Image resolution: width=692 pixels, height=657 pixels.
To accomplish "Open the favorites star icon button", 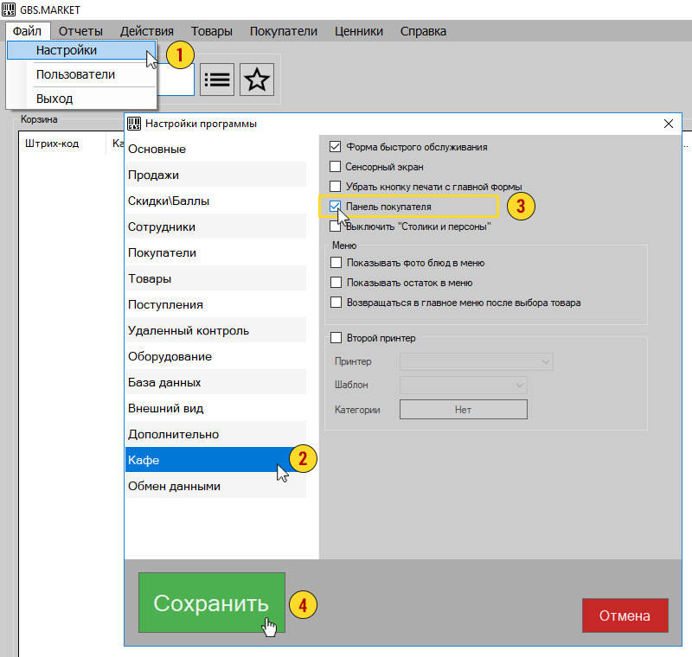I will (257, 80).
